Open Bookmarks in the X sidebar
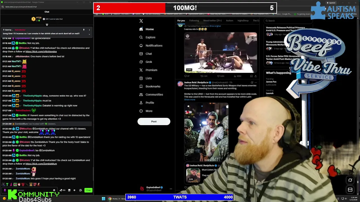This screenshot has width=360, height=202. (150, 86)
